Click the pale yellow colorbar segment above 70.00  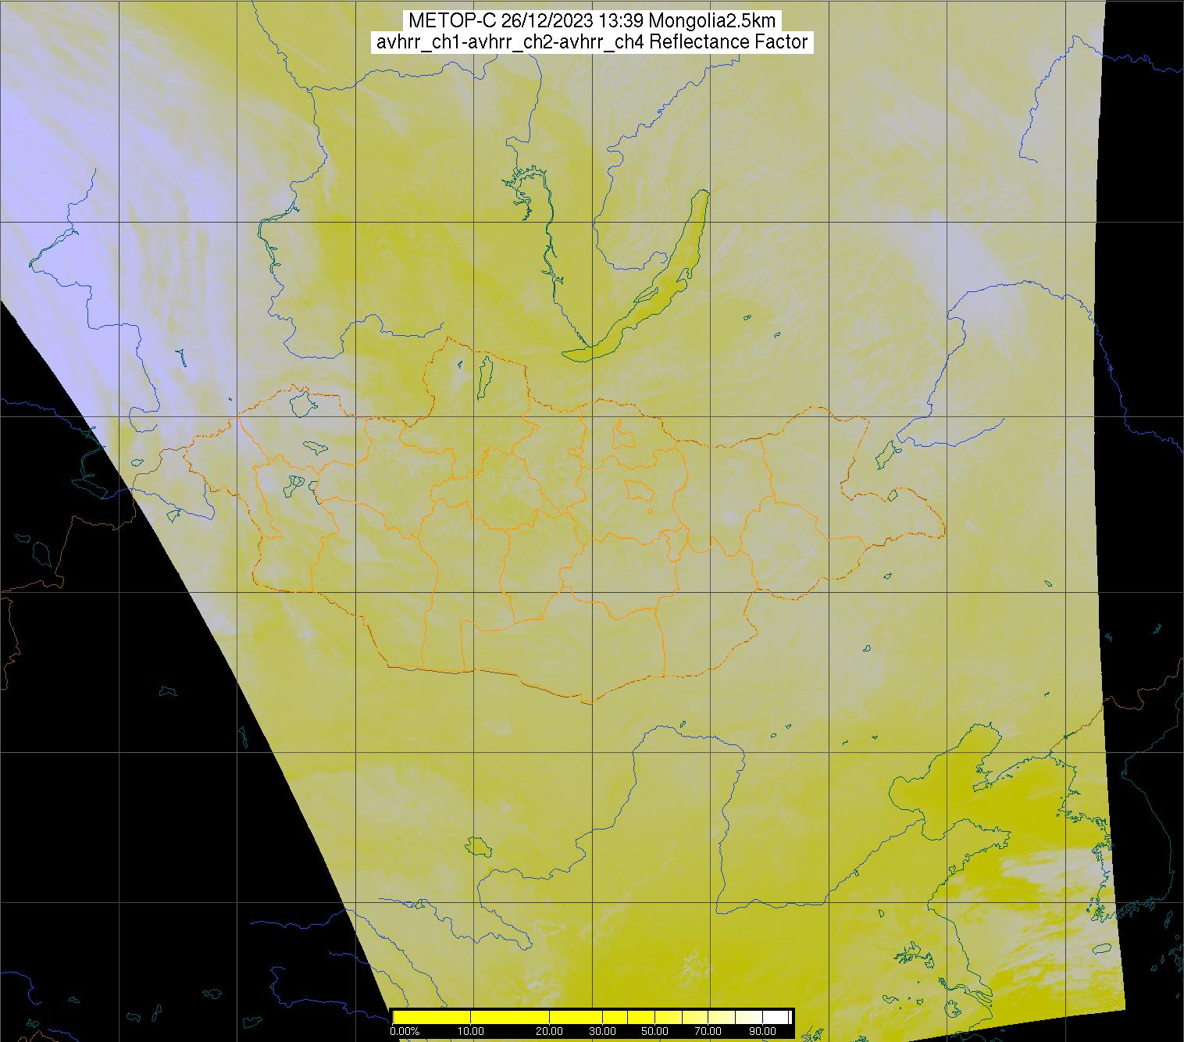(x=721, y=1017)
